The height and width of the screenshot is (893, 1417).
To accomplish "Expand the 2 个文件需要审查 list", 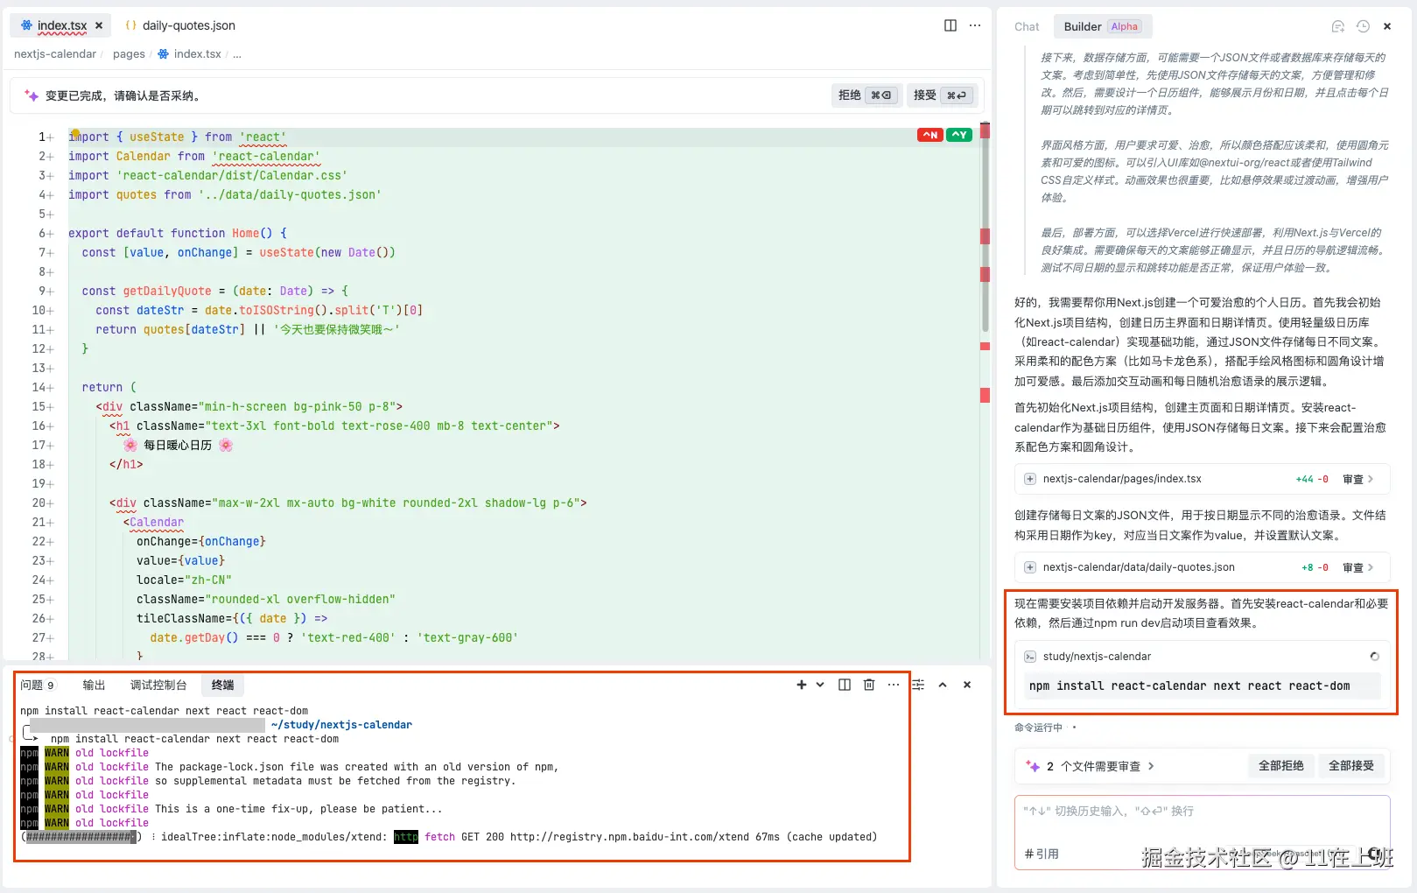I will point(1100,766).
